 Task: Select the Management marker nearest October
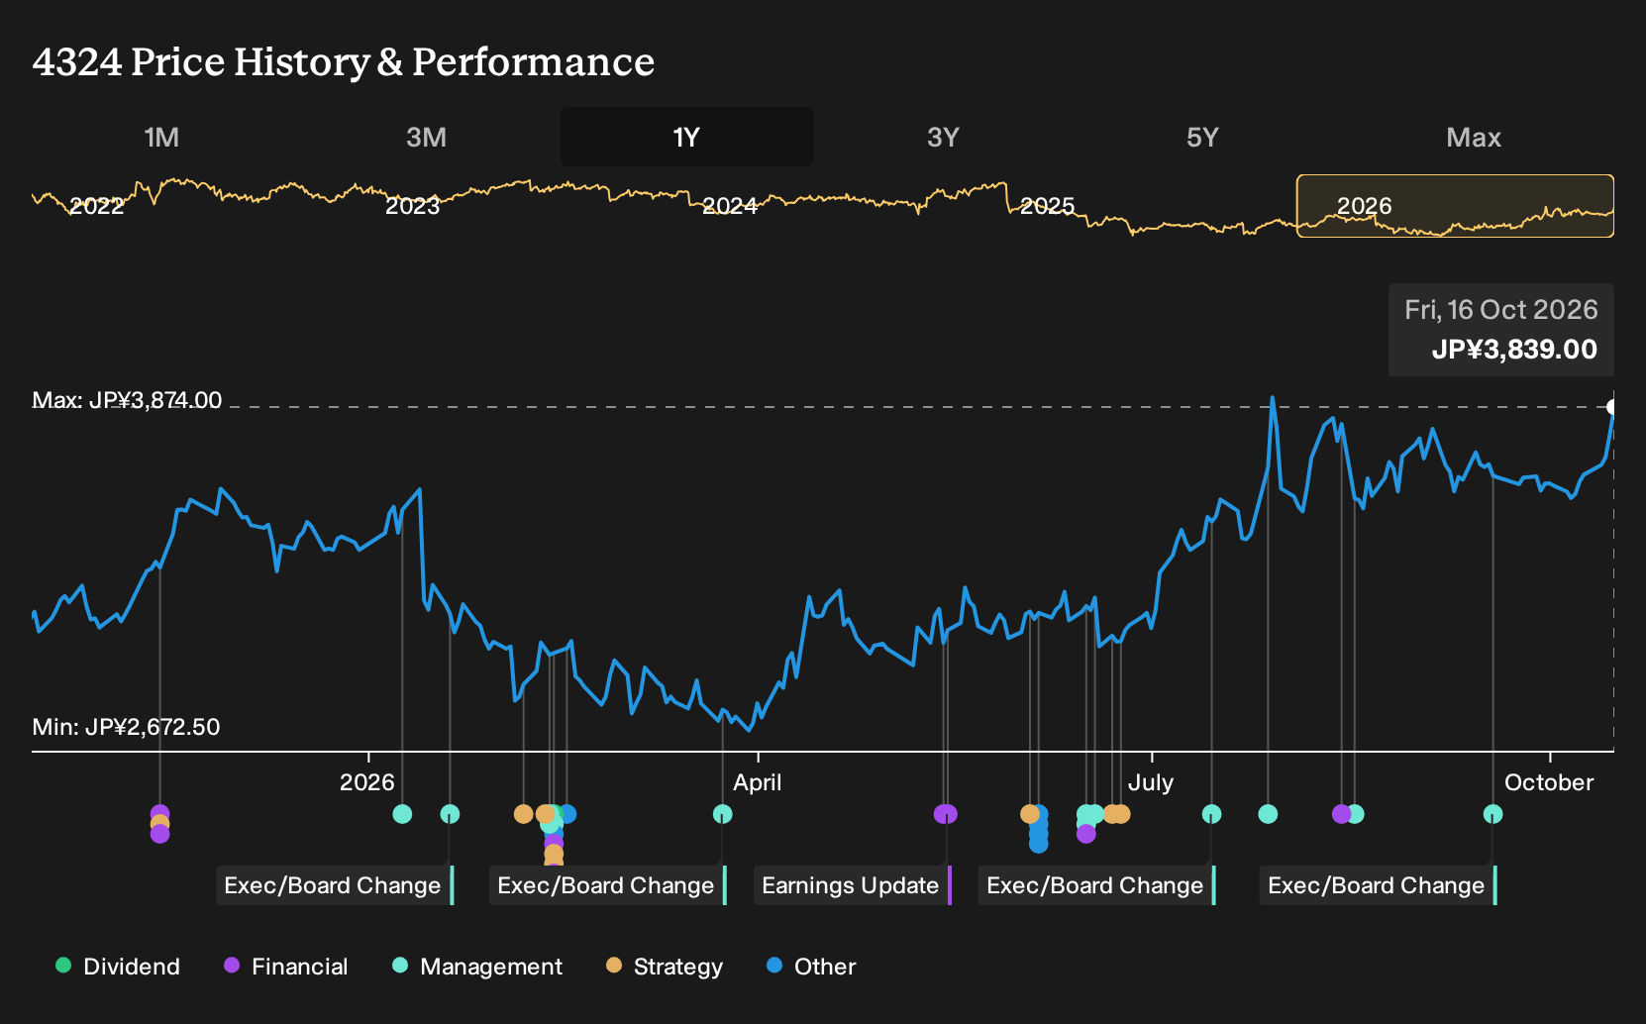1492,814
